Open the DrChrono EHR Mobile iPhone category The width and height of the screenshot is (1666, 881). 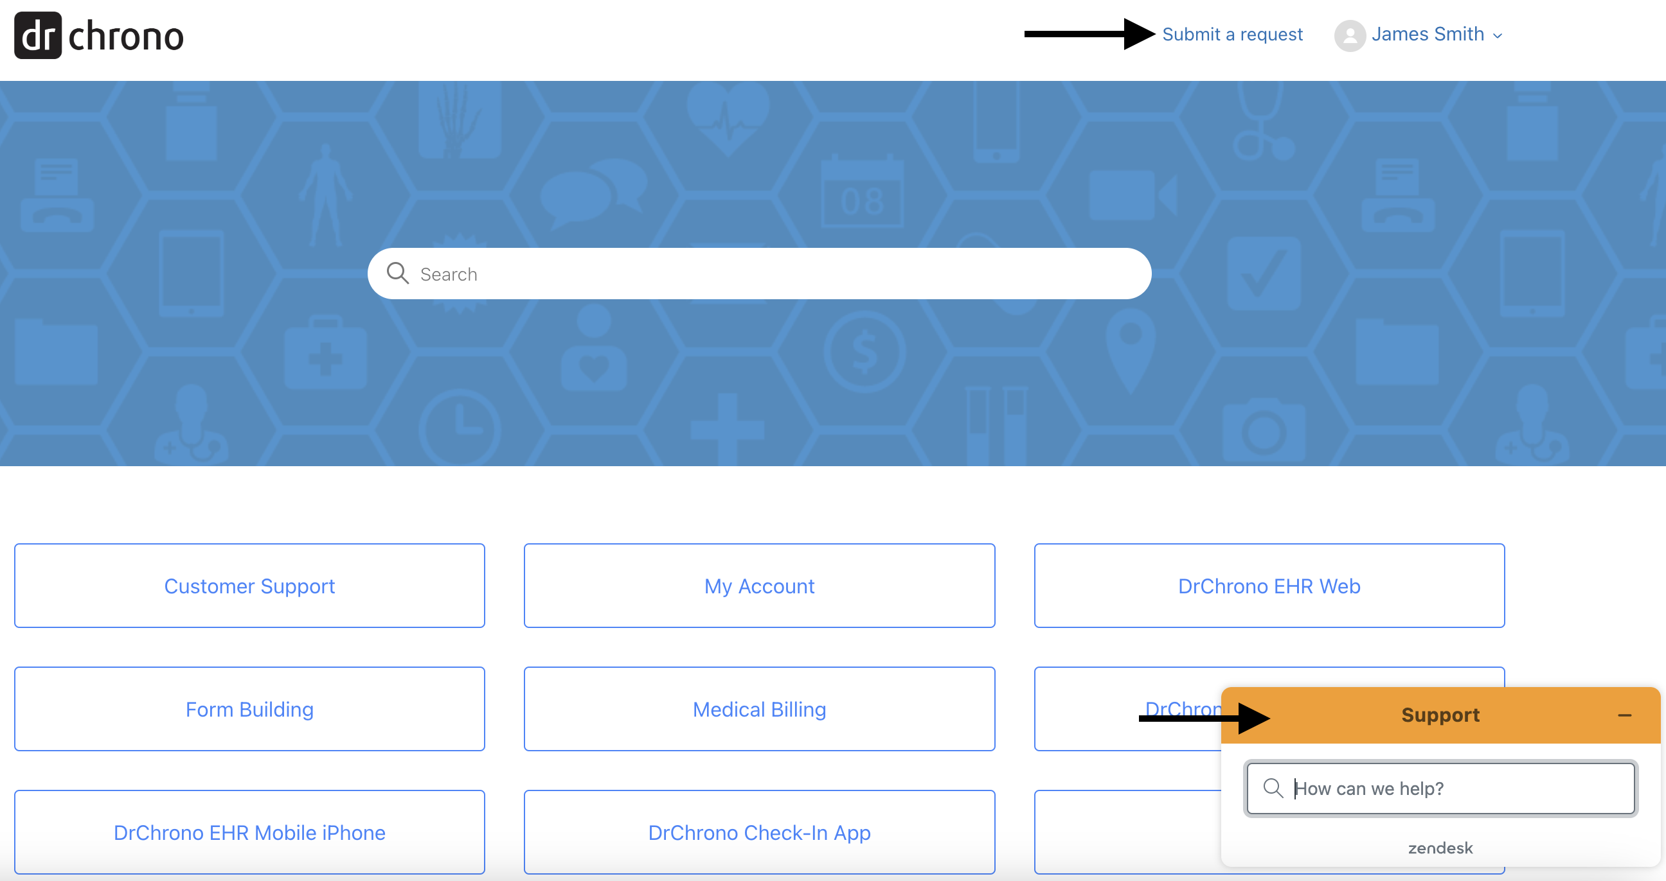click(249, 833)
